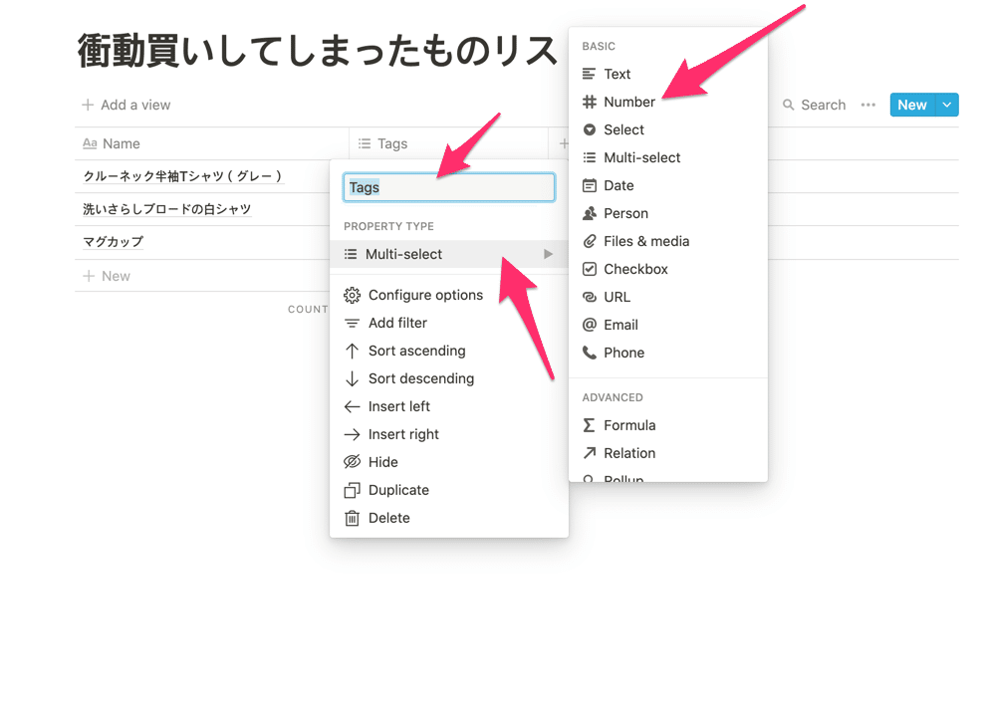Select Sort ascending from the menu

(x=415, y=351)
